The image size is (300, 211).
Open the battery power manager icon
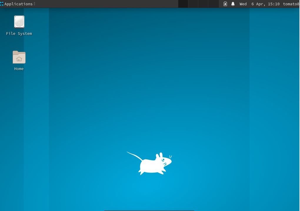point(225,4)
